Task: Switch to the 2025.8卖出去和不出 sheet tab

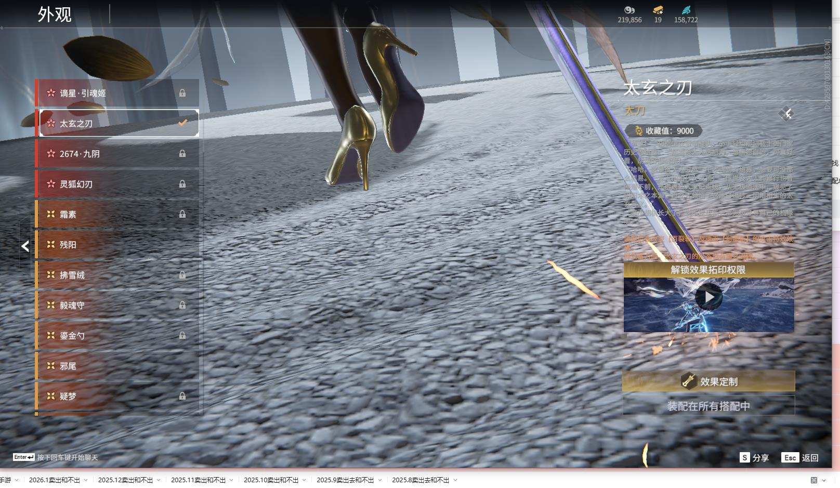Action: (x=420, y=480)
